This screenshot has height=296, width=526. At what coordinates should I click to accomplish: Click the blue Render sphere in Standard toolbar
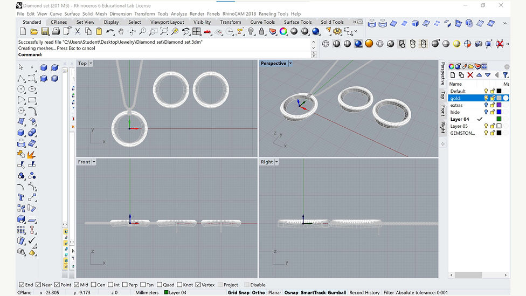click(x=316, y=32)
